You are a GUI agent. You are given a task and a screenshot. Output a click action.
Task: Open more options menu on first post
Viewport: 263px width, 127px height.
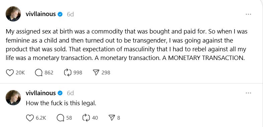(x=248, y=14)
